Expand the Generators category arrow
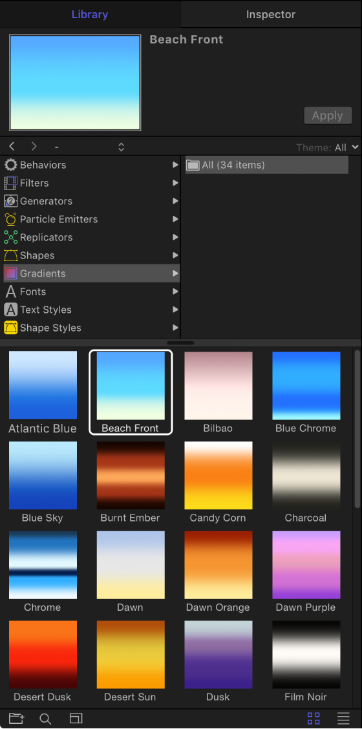Viewport: 362px width, 729px height. pos(175,201)
